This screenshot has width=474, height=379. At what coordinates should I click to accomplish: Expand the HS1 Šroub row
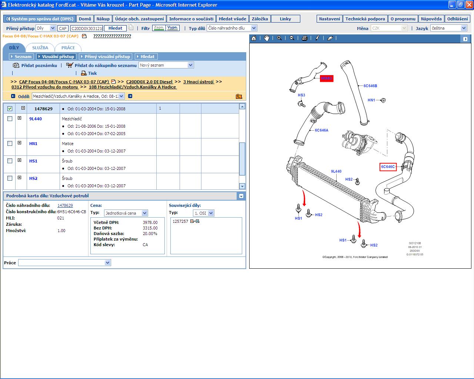[x=20, y=160]
